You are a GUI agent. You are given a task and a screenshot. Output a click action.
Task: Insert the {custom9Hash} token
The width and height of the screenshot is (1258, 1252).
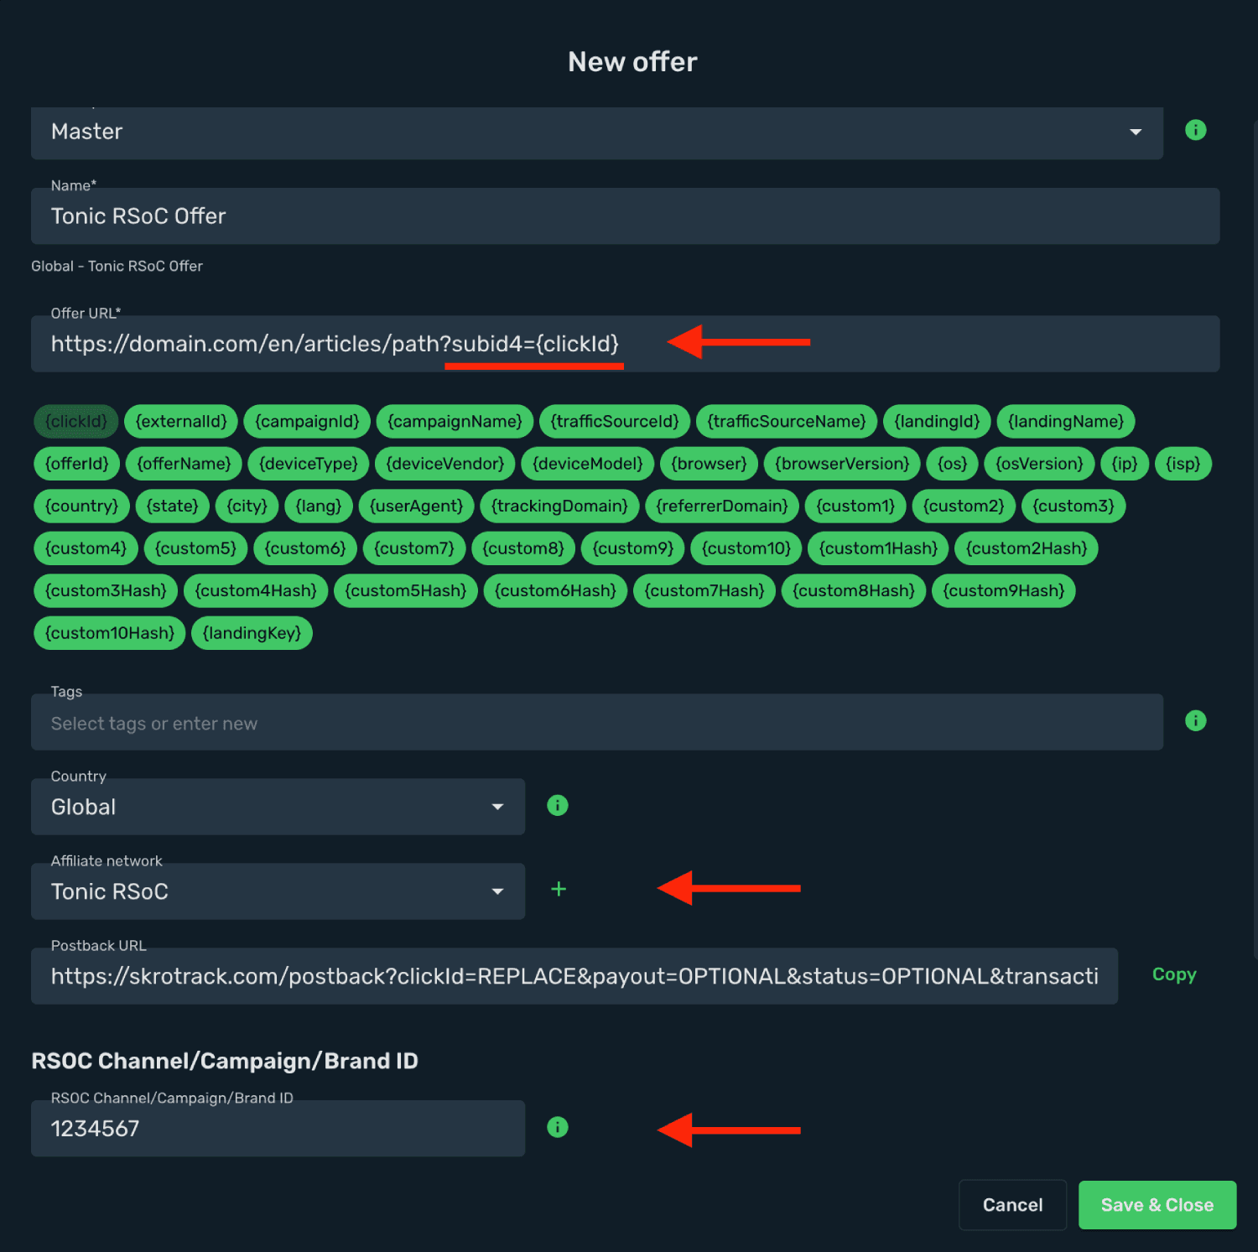click(1004, 590)
